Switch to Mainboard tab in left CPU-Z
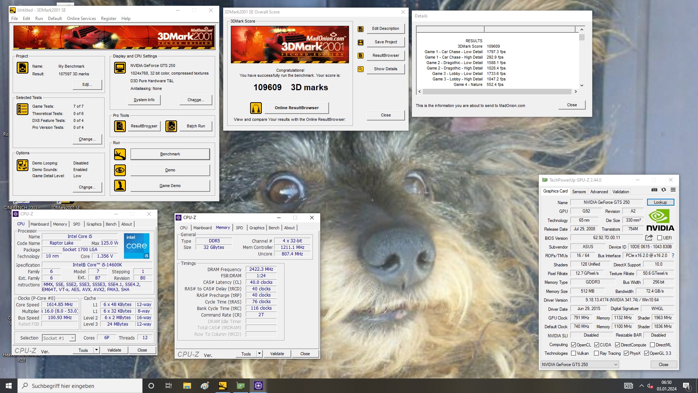The width and height of the screenshot is (698, 393). pos(40,224)
